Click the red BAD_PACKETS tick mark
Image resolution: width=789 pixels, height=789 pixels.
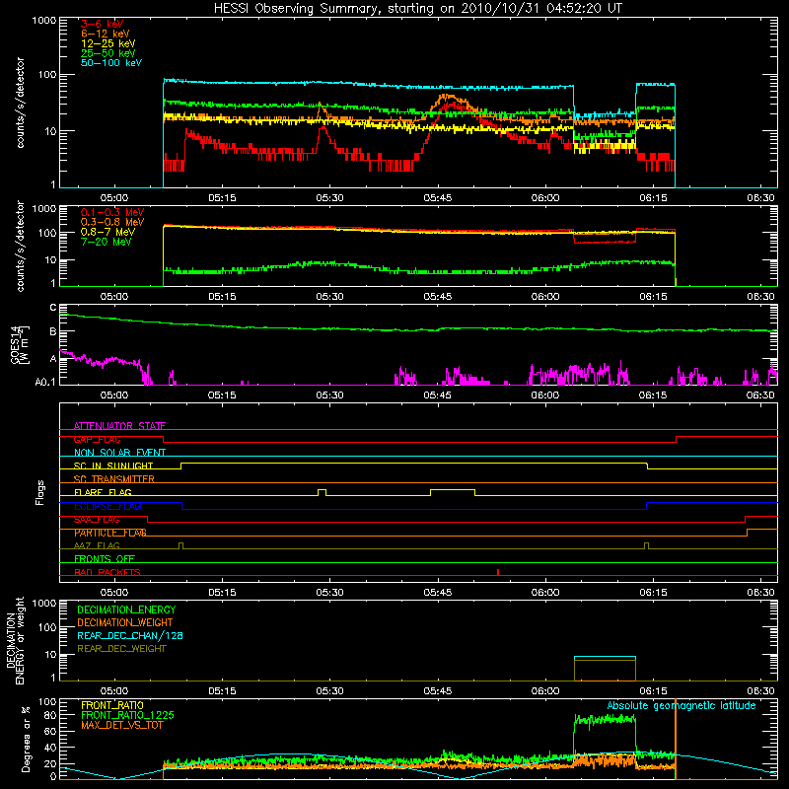coord(498,572)
